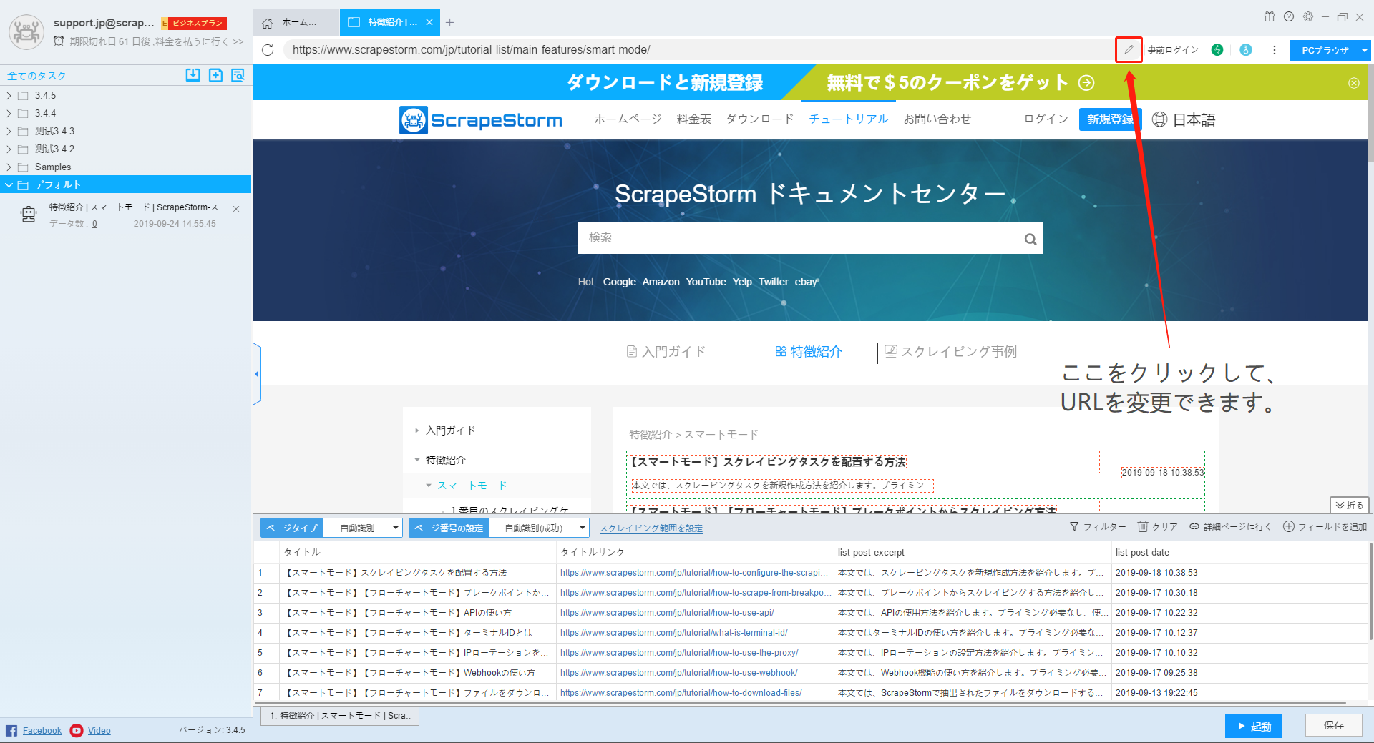Expand 入門ガイド in the doc sidebar
This screenshot has height=743, width=1374.
[417, 430]
